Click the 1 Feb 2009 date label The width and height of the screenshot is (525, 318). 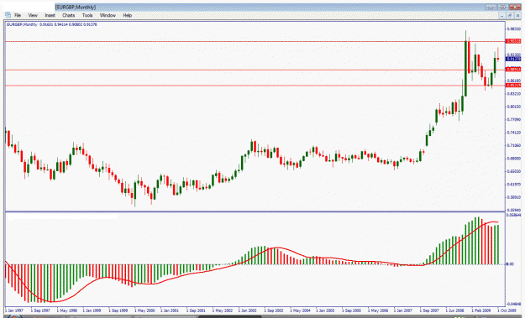coord(481,310)
